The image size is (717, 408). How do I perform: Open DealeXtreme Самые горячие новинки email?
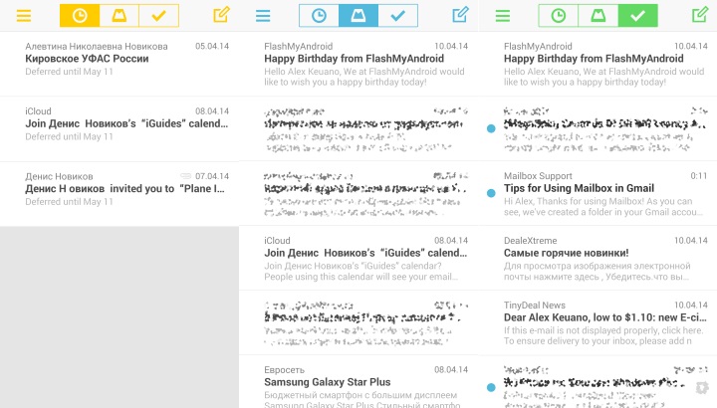coord(597,258)
